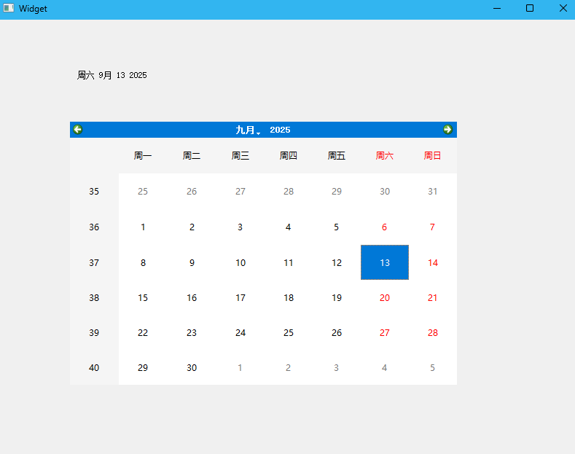Image resolution: width=575 pixels, height=454 pixels.
Task: Select greyed August 27 in week 35
Action: point(240,192)
